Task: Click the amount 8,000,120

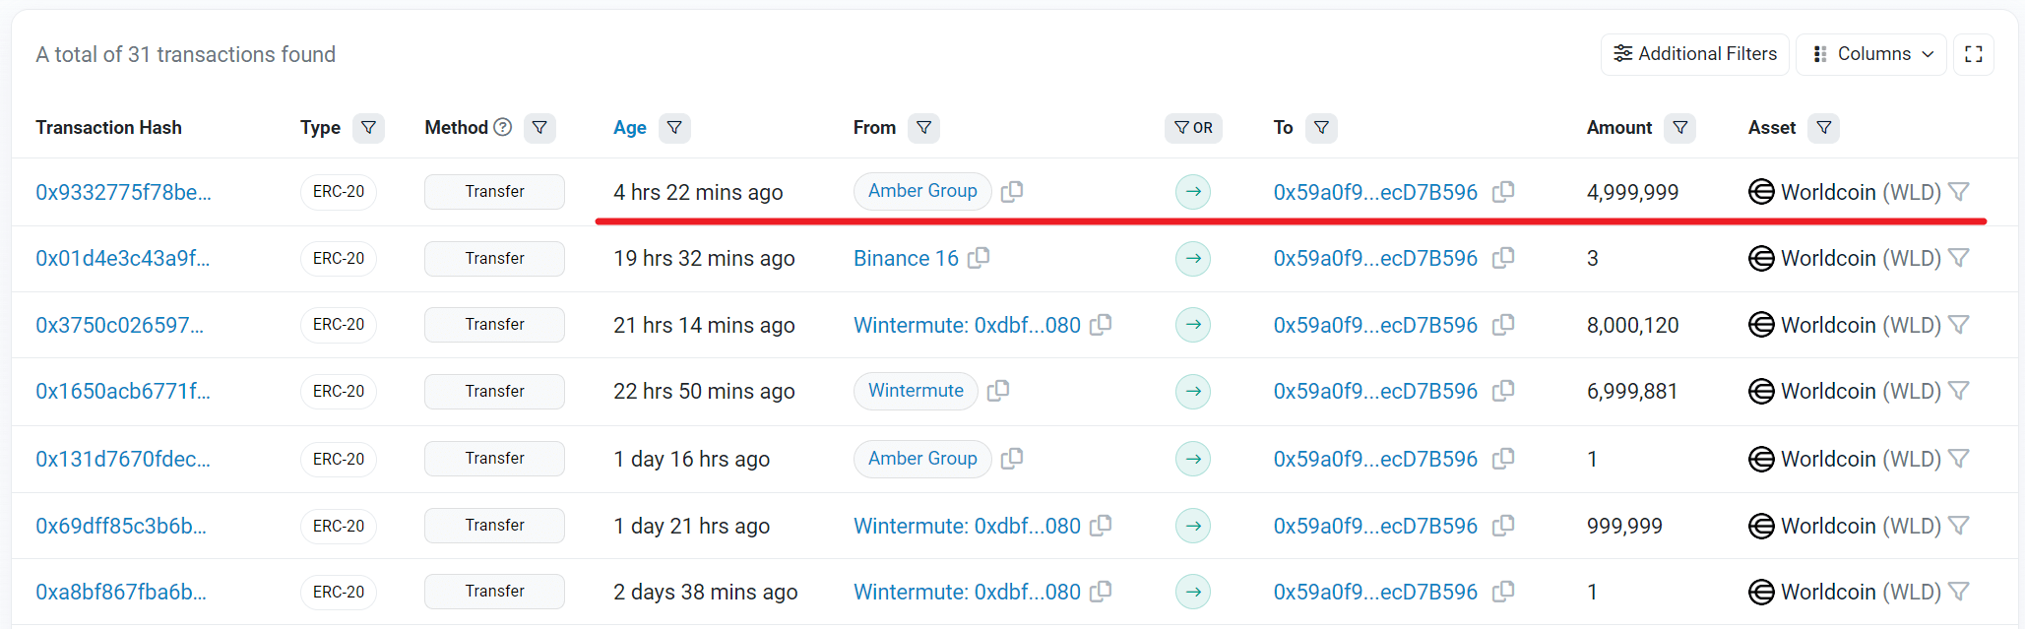Action: [1632, 325]
